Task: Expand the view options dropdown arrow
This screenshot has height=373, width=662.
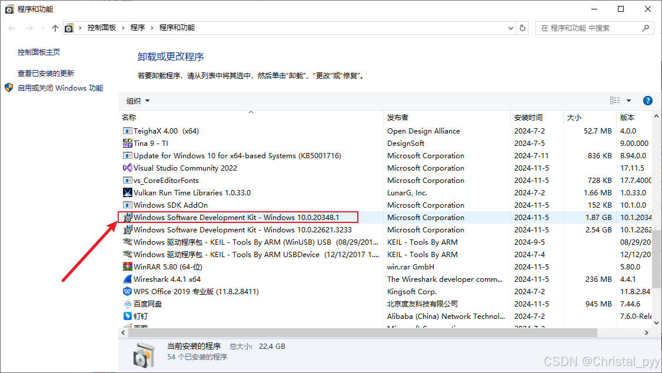Action: coord(628,101)
